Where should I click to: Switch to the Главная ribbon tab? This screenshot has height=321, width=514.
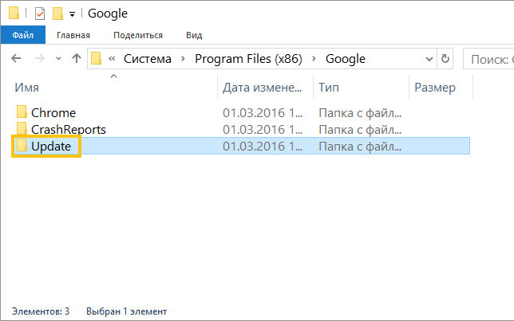(x=73, y=35)
